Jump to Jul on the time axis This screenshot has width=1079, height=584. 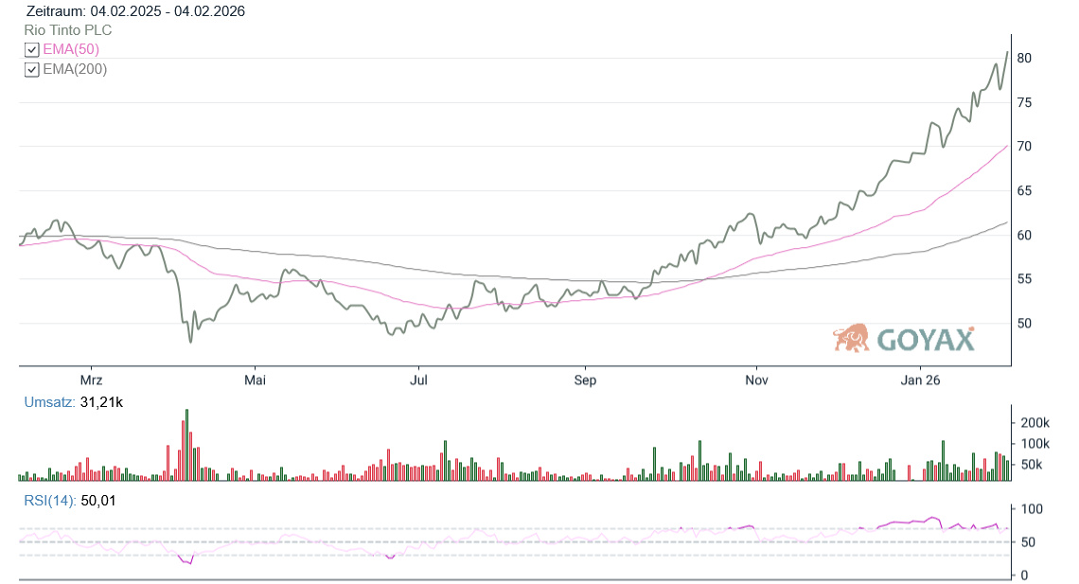coord(418,380)
